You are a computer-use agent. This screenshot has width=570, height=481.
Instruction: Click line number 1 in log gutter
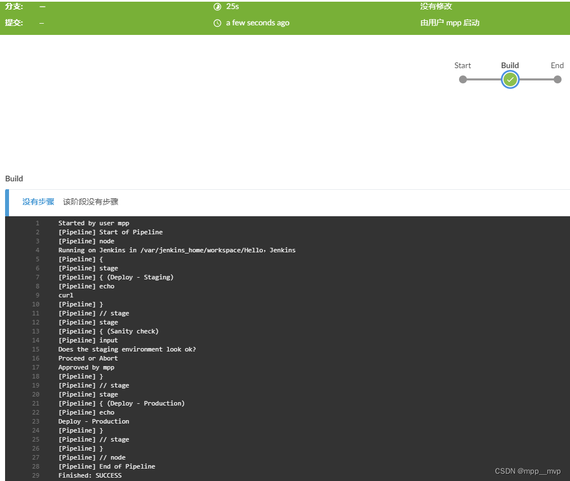click(37, 223)
